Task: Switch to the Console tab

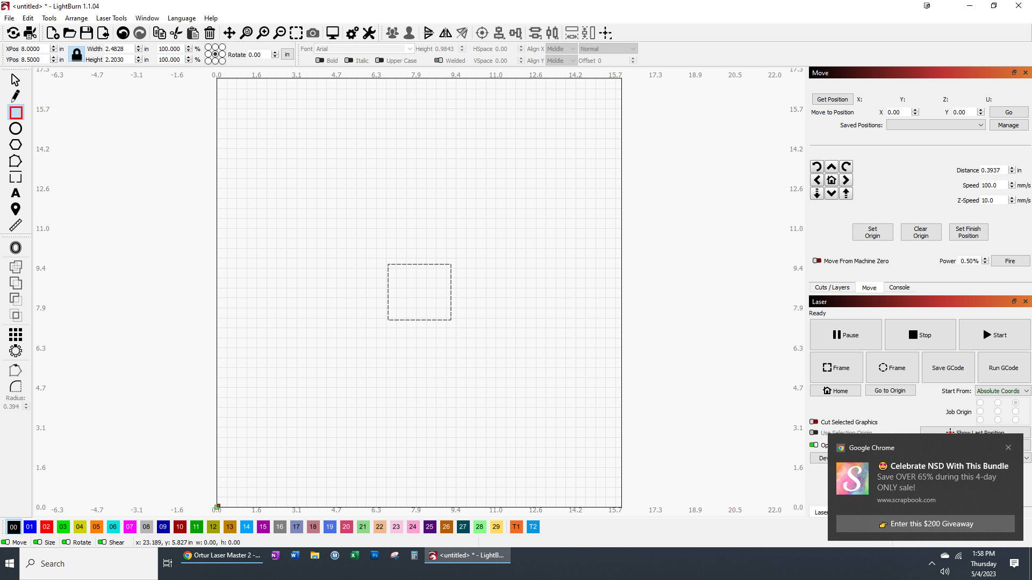Action: [x=899, y=287]
